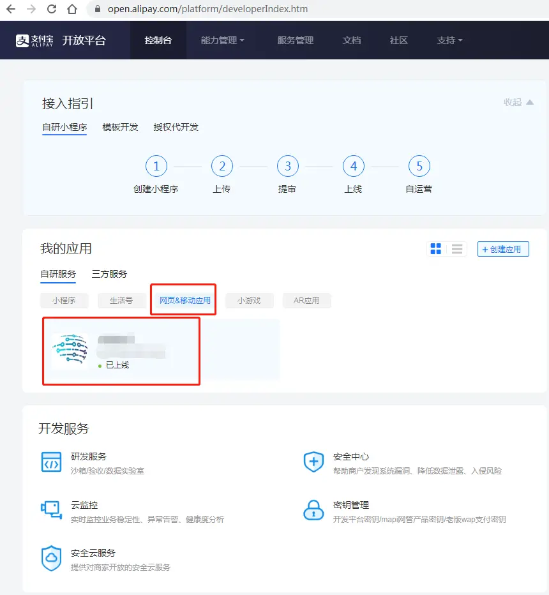Click step 3 提审 circle
The height and width of the screenshot is (595, 549).
(287, 167)
